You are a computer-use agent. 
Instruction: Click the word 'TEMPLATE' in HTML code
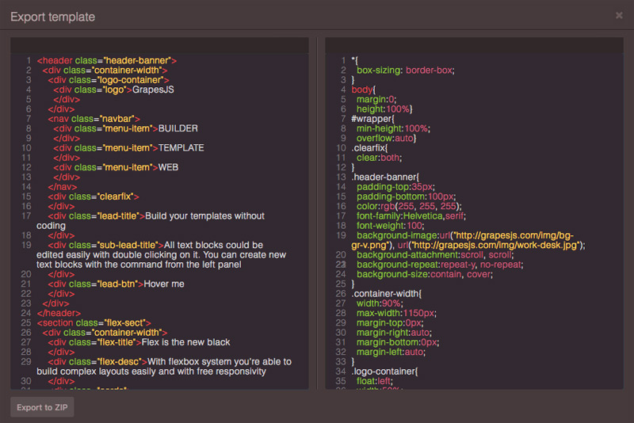pos(181,148)
